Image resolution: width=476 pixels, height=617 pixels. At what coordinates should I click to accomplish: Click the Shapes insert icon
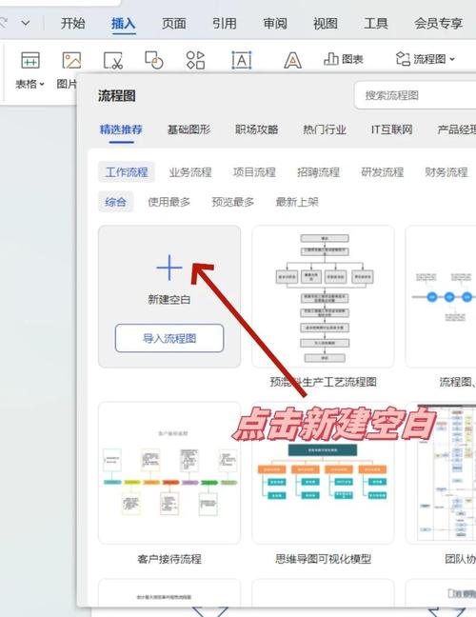pos(154,60)
